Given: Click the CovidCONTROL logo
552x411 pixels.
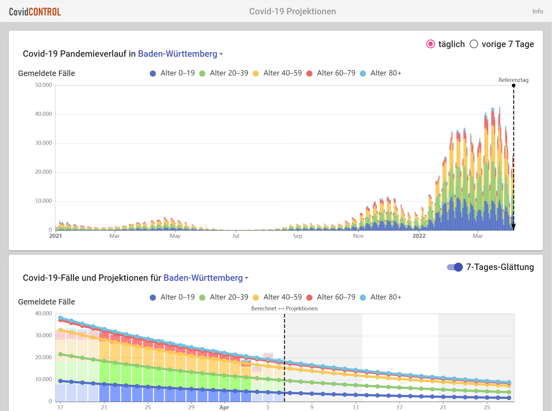Looking at the screenshot, I should [x=35, y=12].
